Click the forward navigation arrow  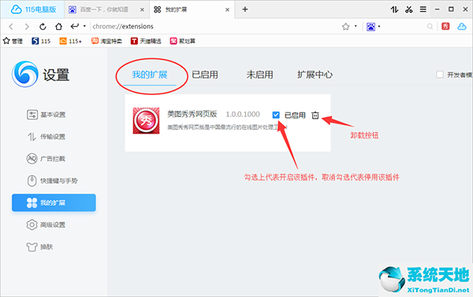click(x=27, y=27)
